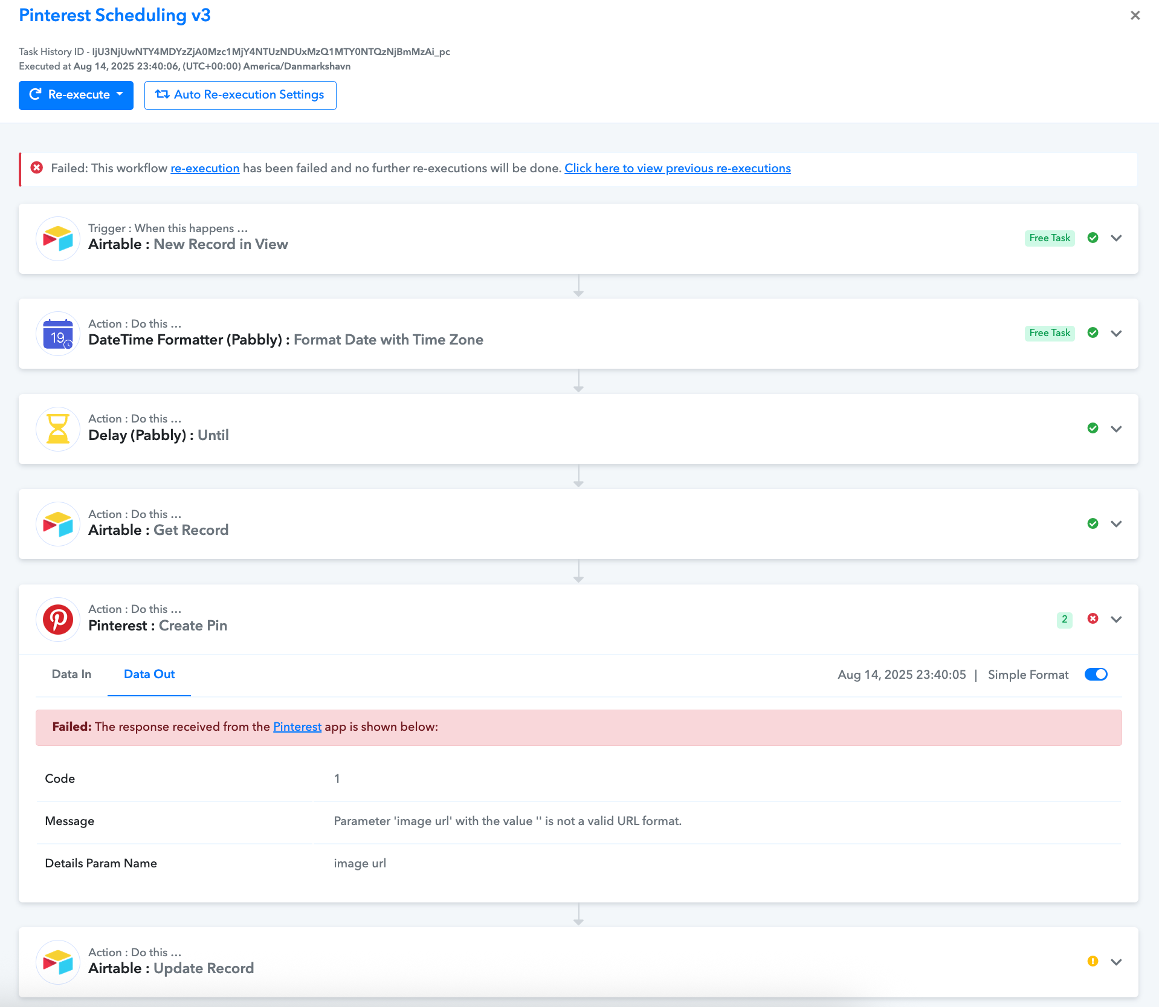Screen dimensions: 1159x1007
Task: Switch to the Data In tab
Action: pos(71,675)
